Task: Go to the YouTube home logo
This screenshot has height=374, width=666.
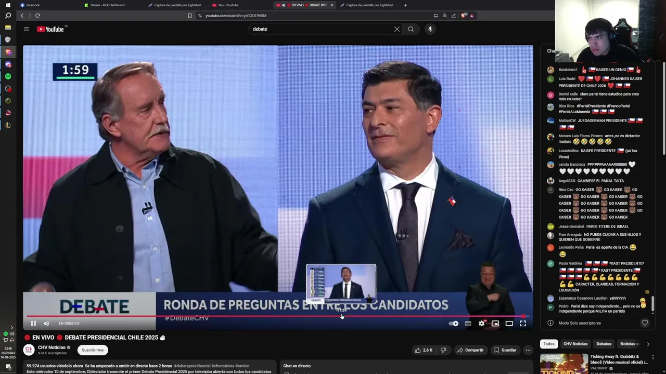Action: [50, 29]
